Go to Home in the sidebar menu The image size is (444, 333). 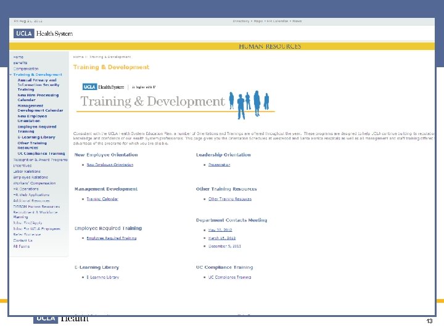coord(18,57)
